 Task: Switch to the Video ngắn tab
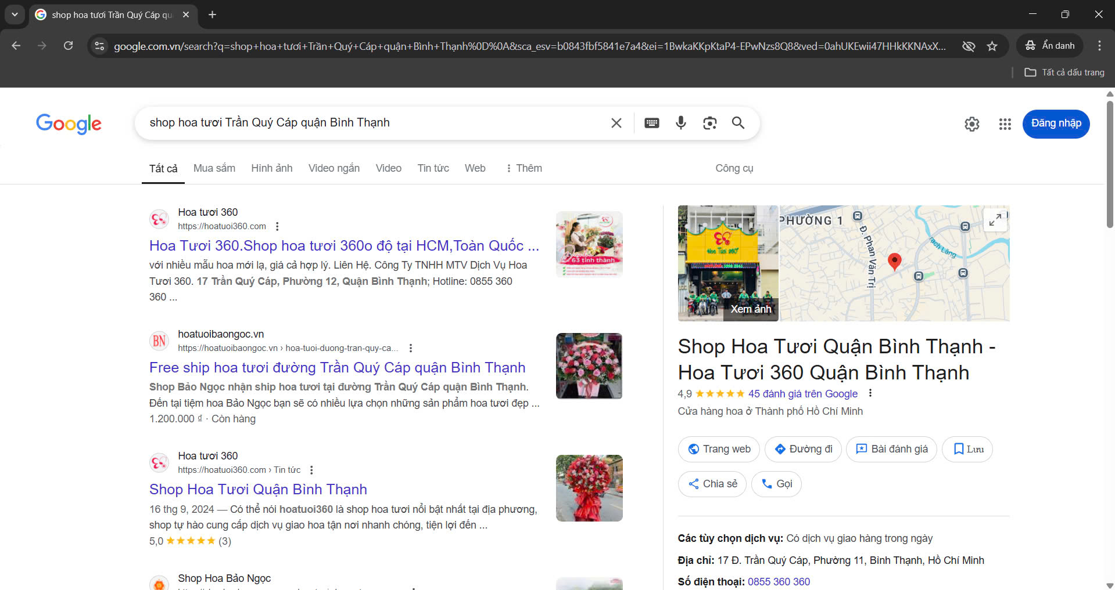pyautogui.click(x=334, y=168)
